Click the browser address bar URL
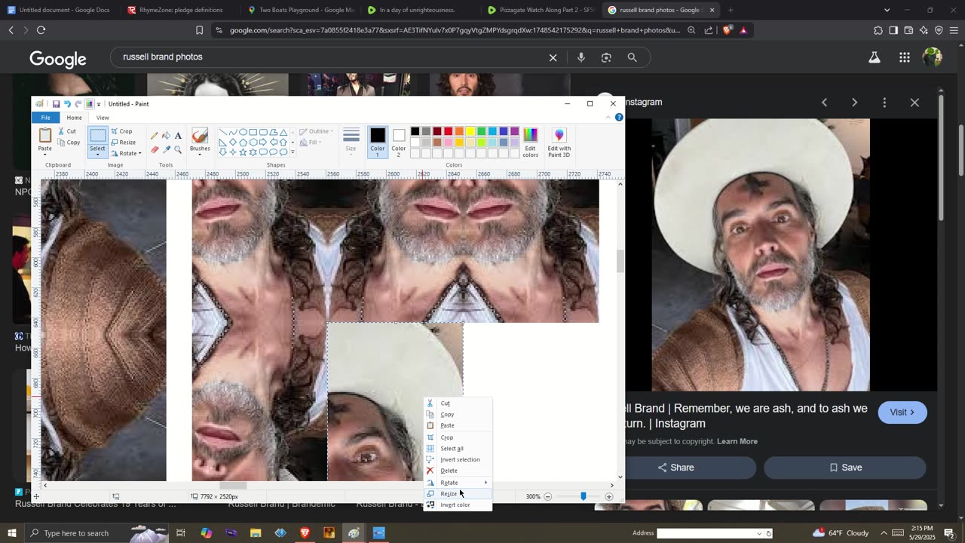The width and height of the screenshot is (965, 543). 454,30
